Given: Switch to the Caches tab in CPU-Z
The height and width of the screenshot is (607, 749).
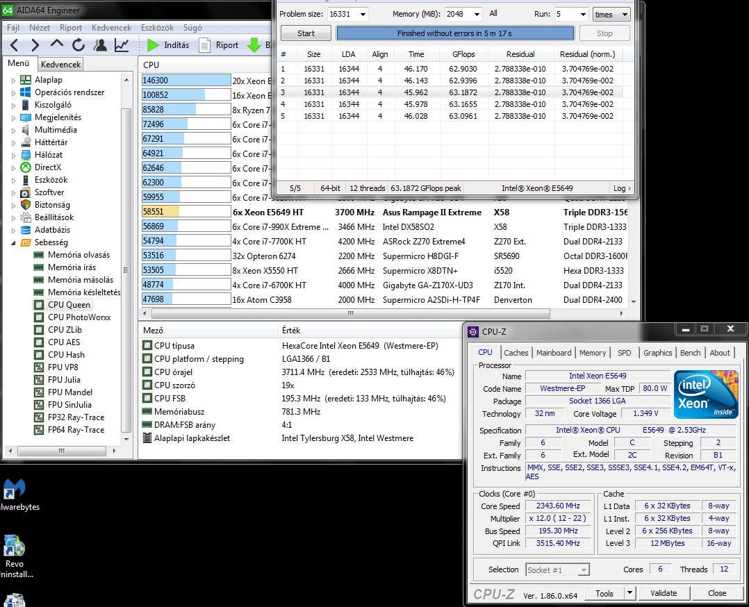Looking at the screenshot, I should point(516,352).
